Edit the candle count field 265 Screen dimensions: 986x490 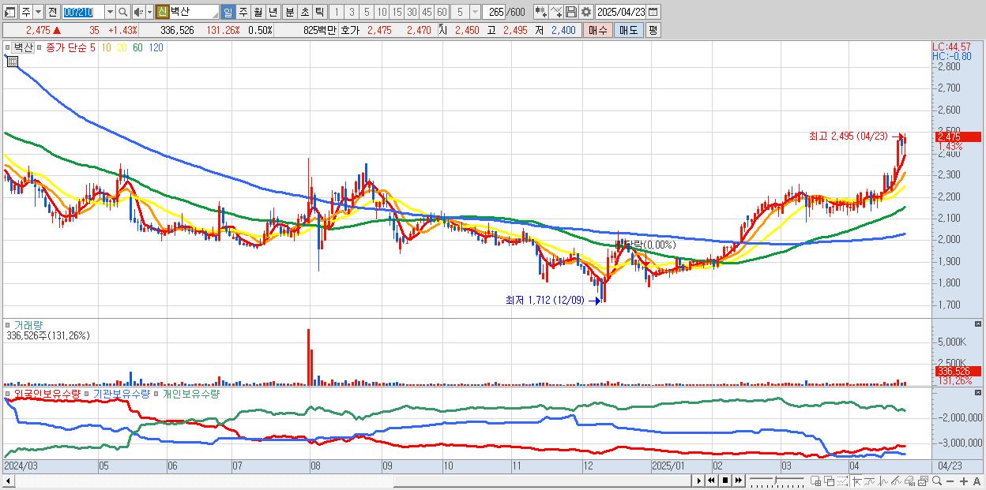(495, 12)
